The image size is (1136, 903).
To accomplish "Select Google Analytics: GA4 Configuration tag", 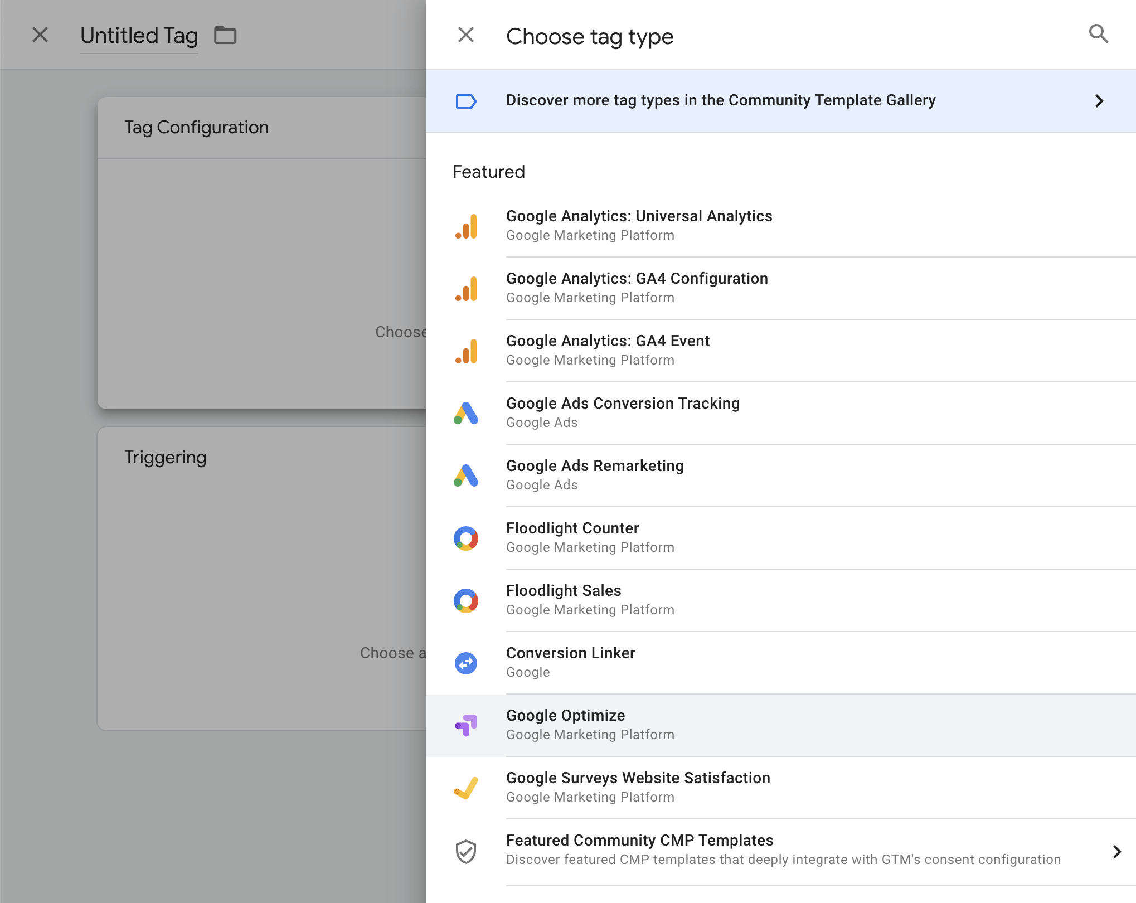I will pyautogui.click(x=781, y=288).
